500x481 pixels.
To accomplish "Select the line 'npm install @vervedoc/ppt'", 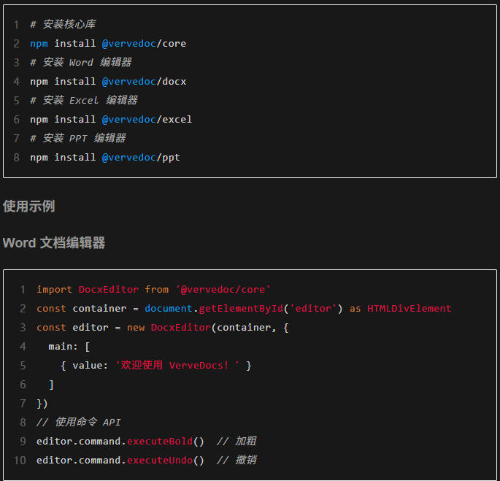I will point(105,157).
